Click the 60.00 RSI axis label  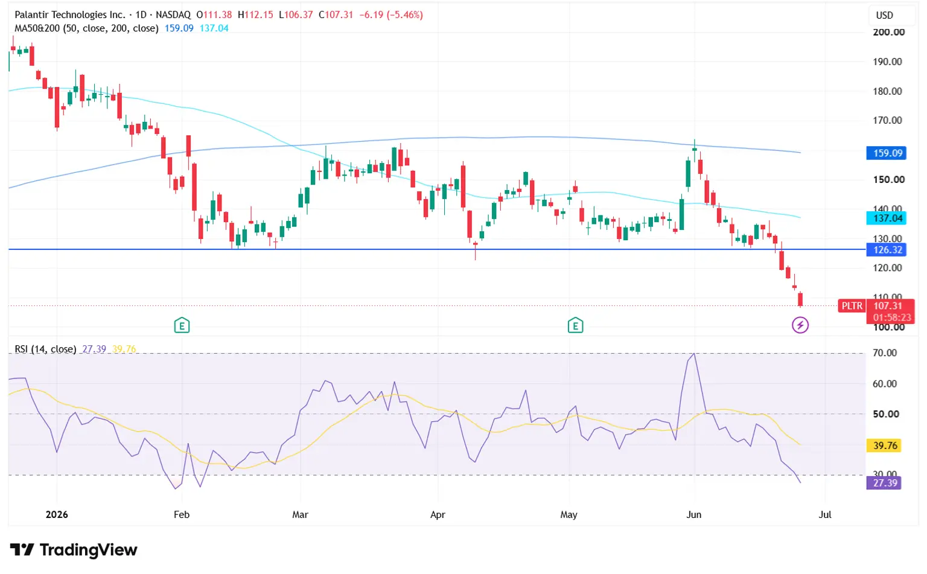tap(885, 384)
